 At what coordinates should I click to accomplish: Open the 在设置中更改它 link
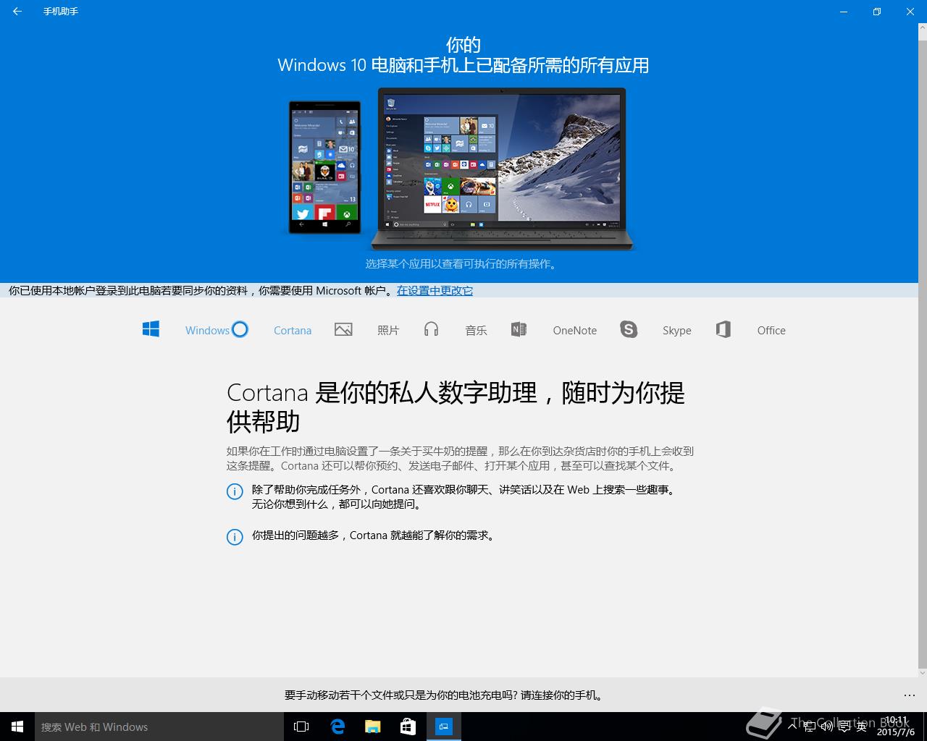tap(435, 291)
